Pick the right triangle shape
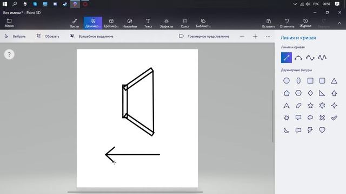Screen dimensions: 346x194 (x=322, y=93)
